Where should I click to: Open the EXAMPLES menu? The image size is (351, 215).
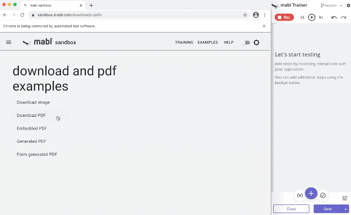click(208, 42)
